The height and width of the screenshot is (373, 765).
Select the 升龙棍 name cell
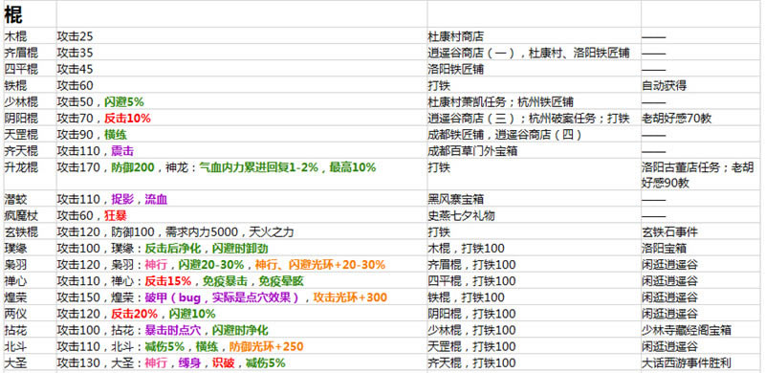pyautogui.click(x=30, y=175)
